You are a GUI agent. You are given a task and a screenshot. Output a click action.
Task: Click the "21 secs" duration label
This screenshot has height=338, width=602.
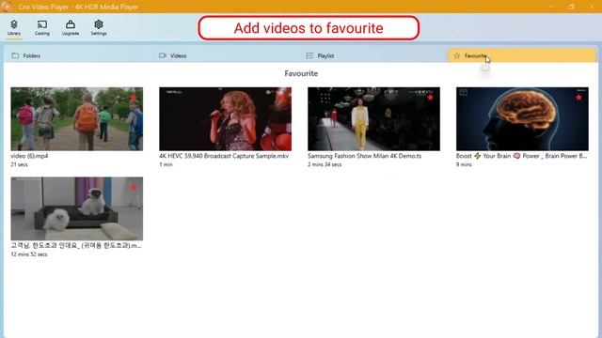(x=19, y=164)
